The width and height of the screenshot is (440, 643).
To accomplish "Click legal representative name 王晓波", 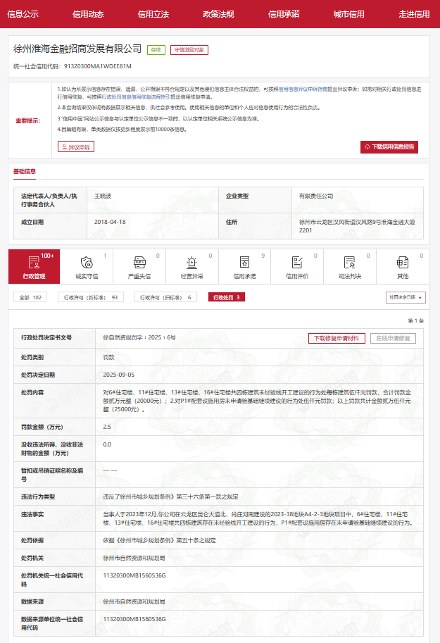I will point(103,196).
